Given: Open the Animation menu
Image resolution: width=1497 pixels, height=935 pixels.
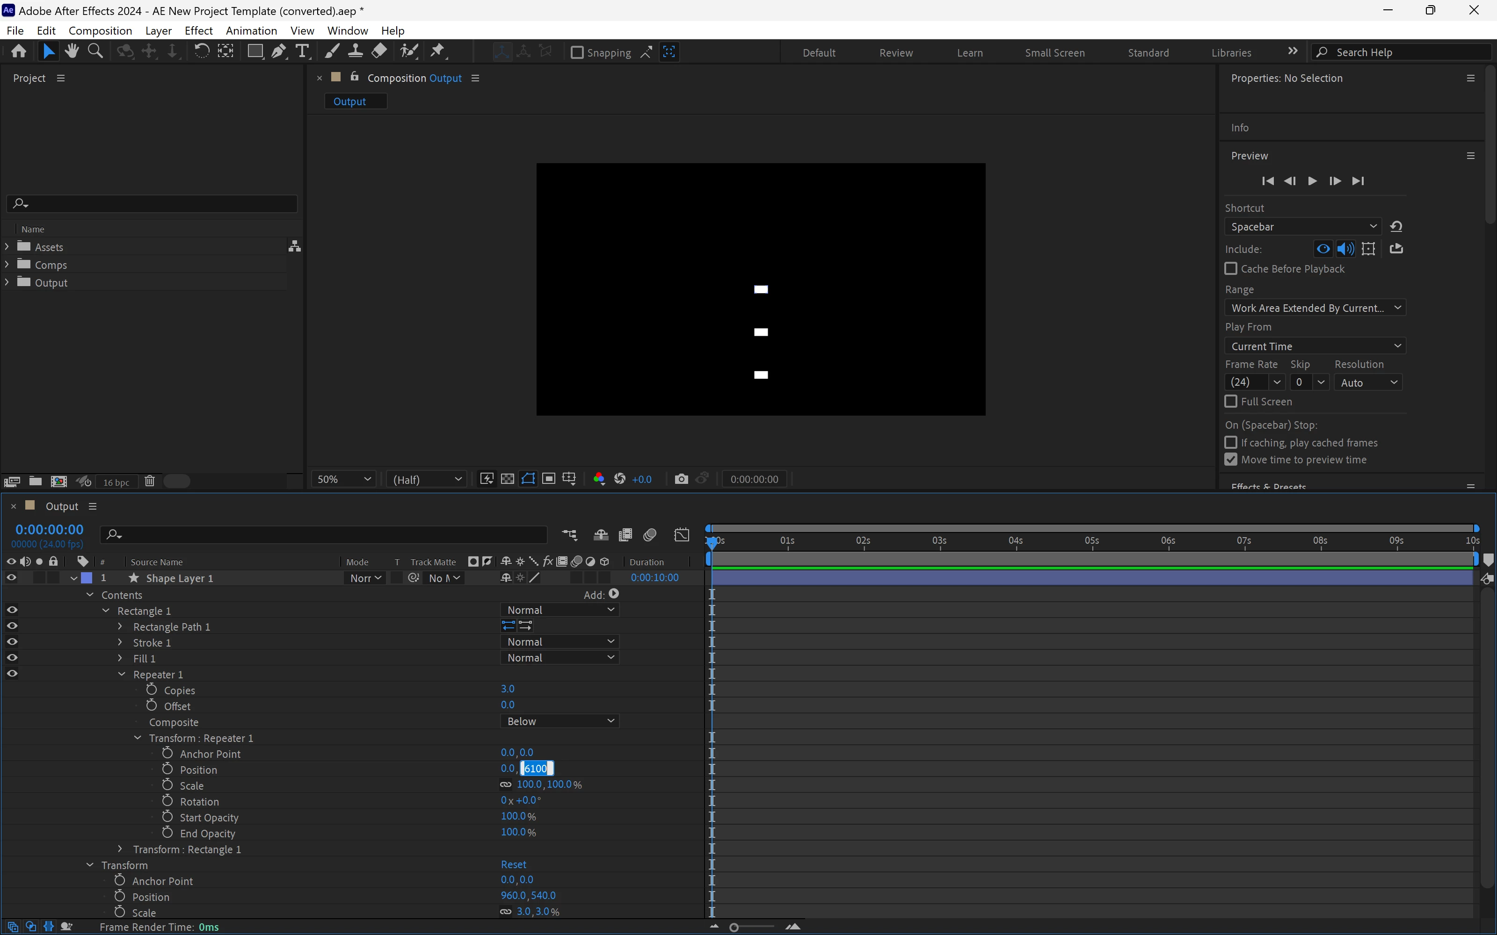Looking at the screenshot, I should 251,30.
